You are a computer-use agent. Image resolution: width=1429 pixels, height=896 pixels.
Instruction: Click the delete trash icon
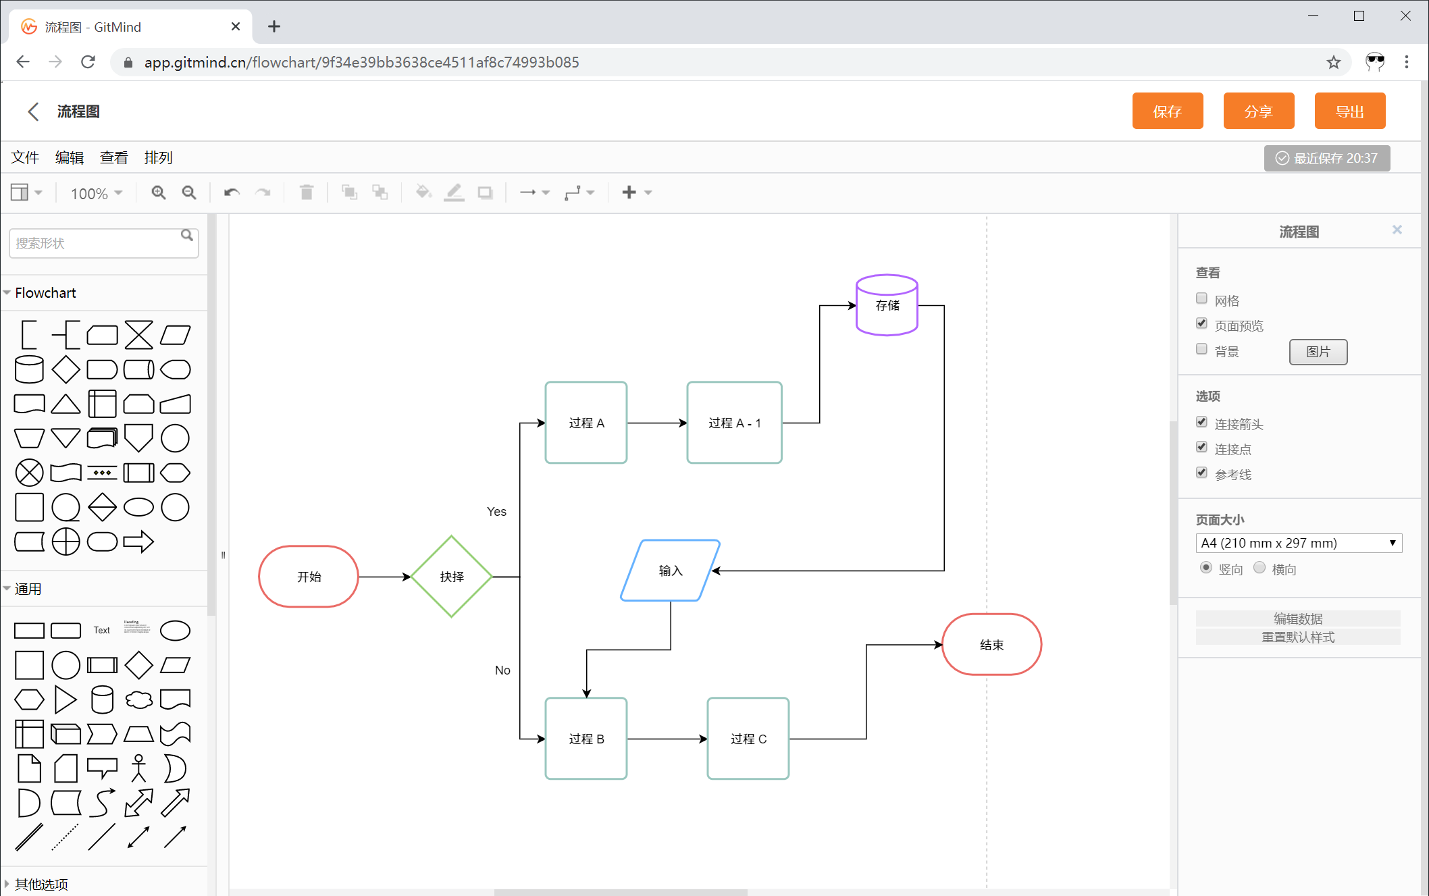tap(306, 193)
